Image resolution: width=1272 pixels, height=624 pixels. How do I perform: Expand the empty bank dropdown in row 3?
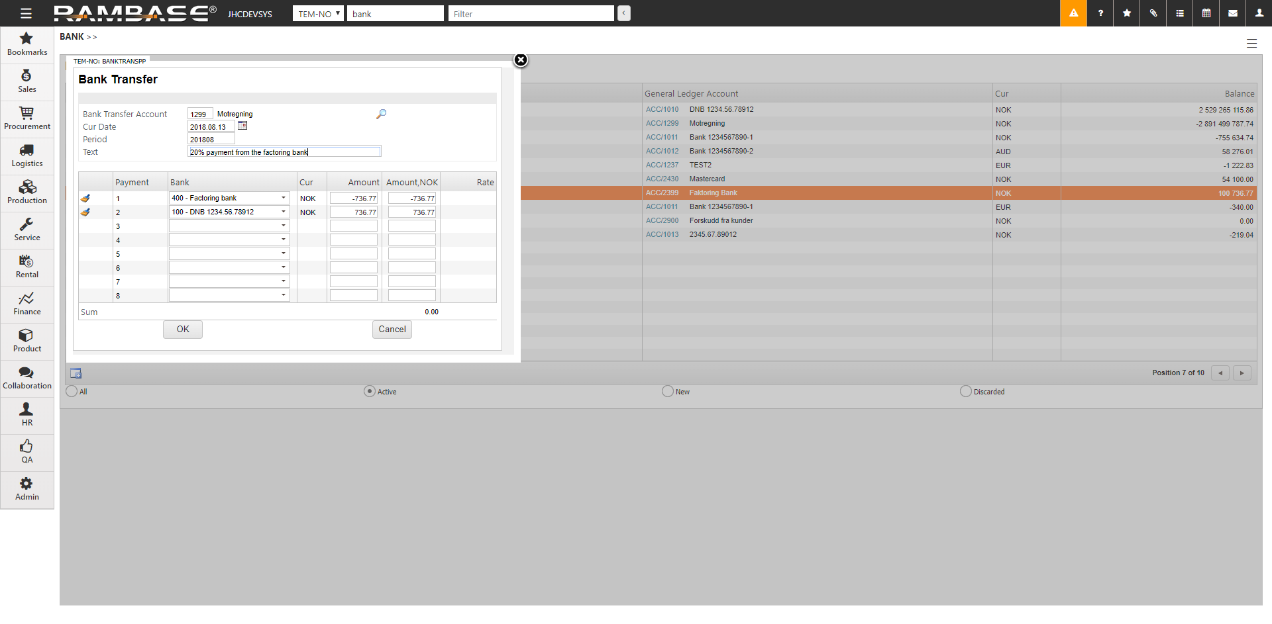(284, 226)
